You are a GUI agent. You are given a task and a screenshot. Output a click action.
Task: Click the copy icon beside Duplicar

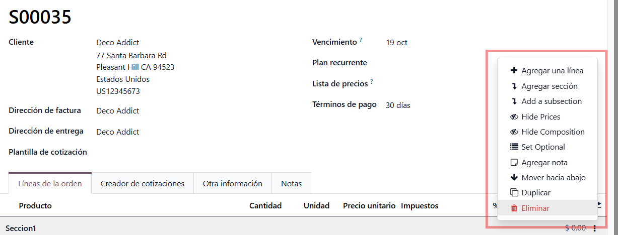tap(514, 193)
